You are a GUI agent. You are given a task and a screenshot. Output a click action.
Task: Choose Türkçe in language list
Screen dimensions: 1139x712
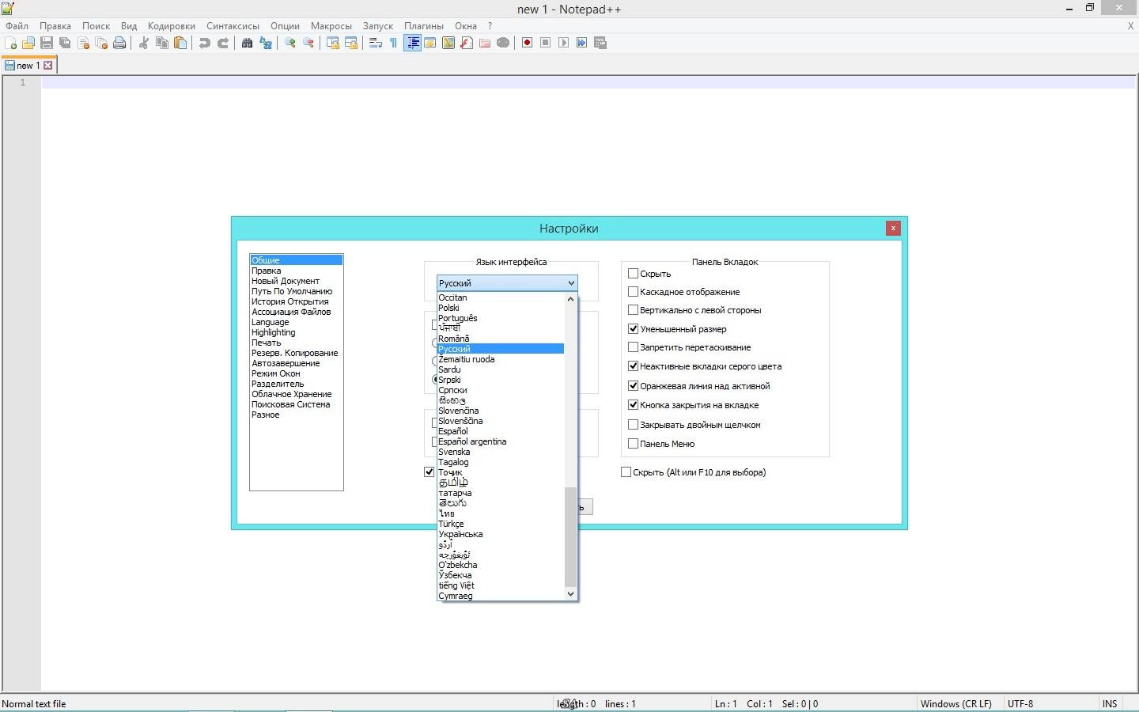(501, 524)
